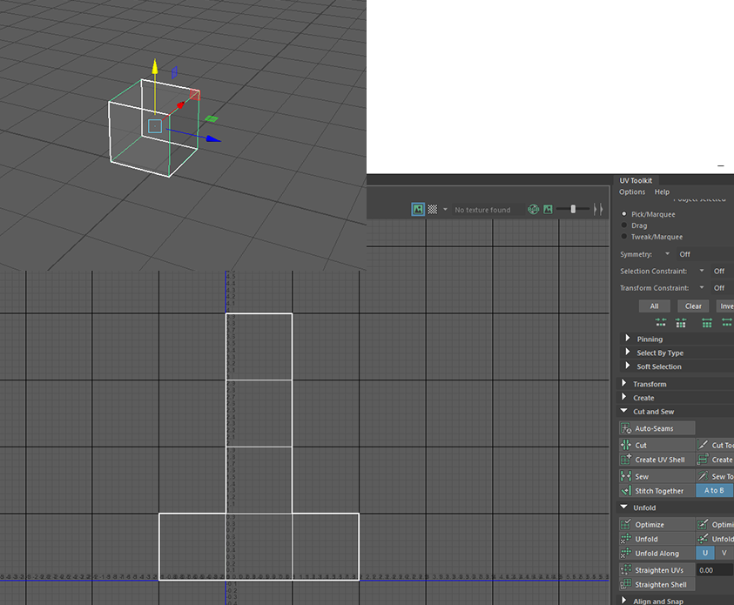Click the dim image icon beside RGB

(548, 209)
